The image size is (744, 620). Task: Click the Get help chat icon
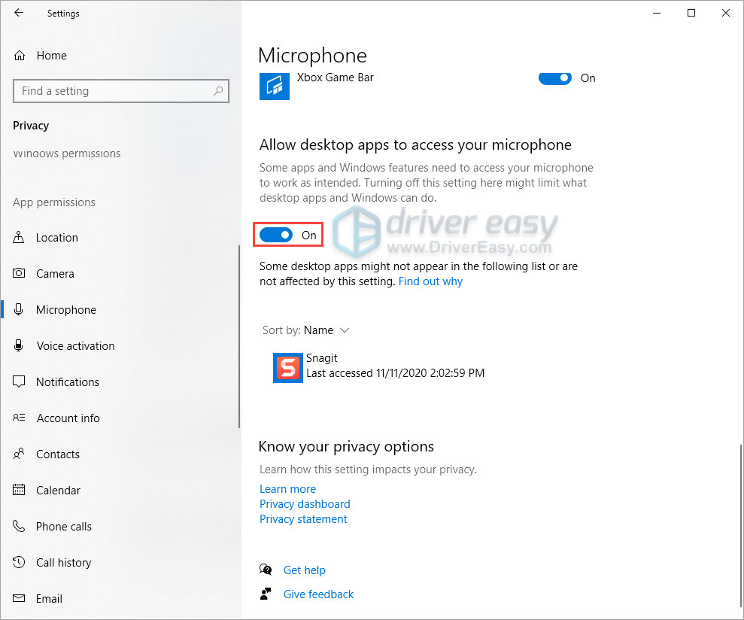coord(266,569)
